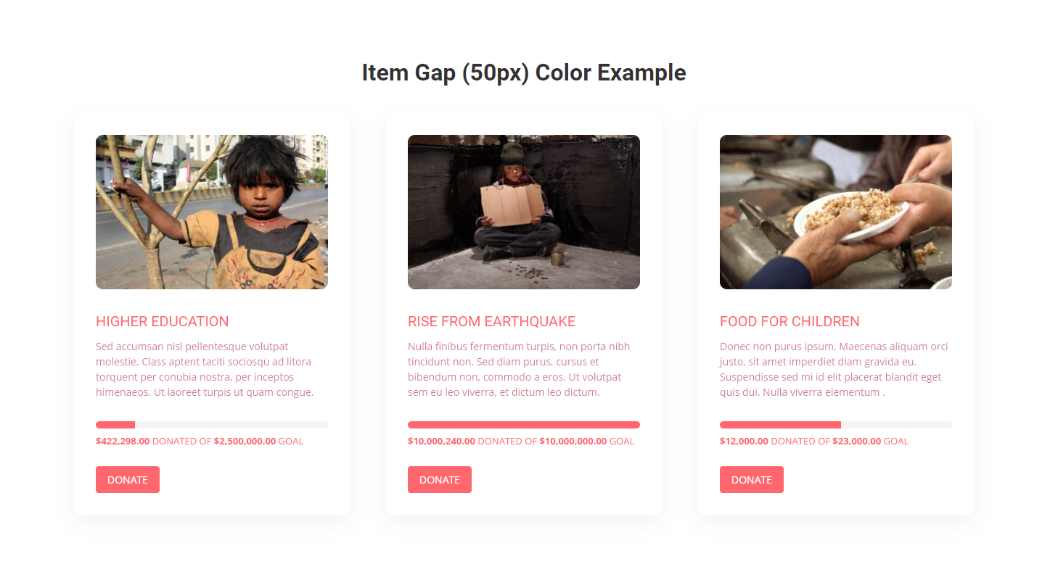This screenshot has width=1050, height=580.
Task: Open the Food For Children title
Action: click(789, 321)
